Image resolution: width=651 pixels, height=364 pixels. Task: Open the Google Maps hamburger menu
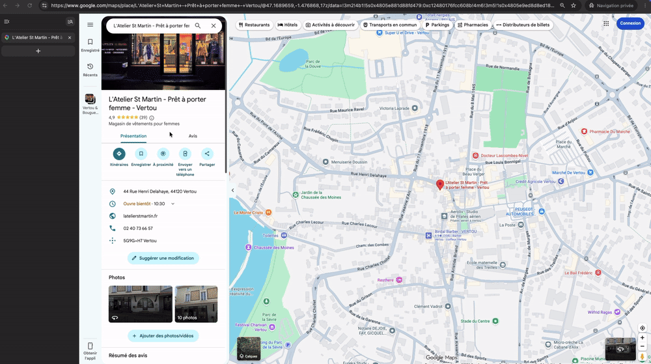[90, 25]
